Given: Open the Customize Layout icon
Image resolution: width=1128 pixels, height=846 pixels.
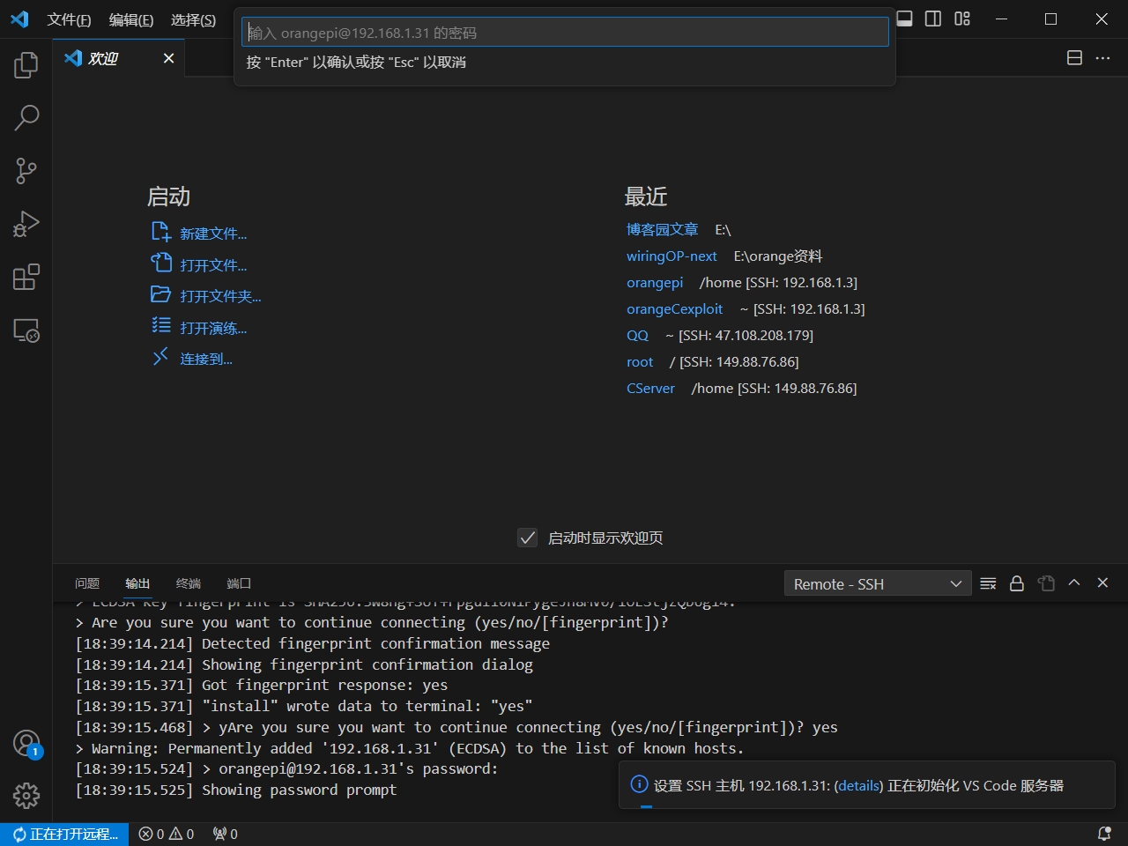Looking at the screenshot, I should tap(962, 19).
